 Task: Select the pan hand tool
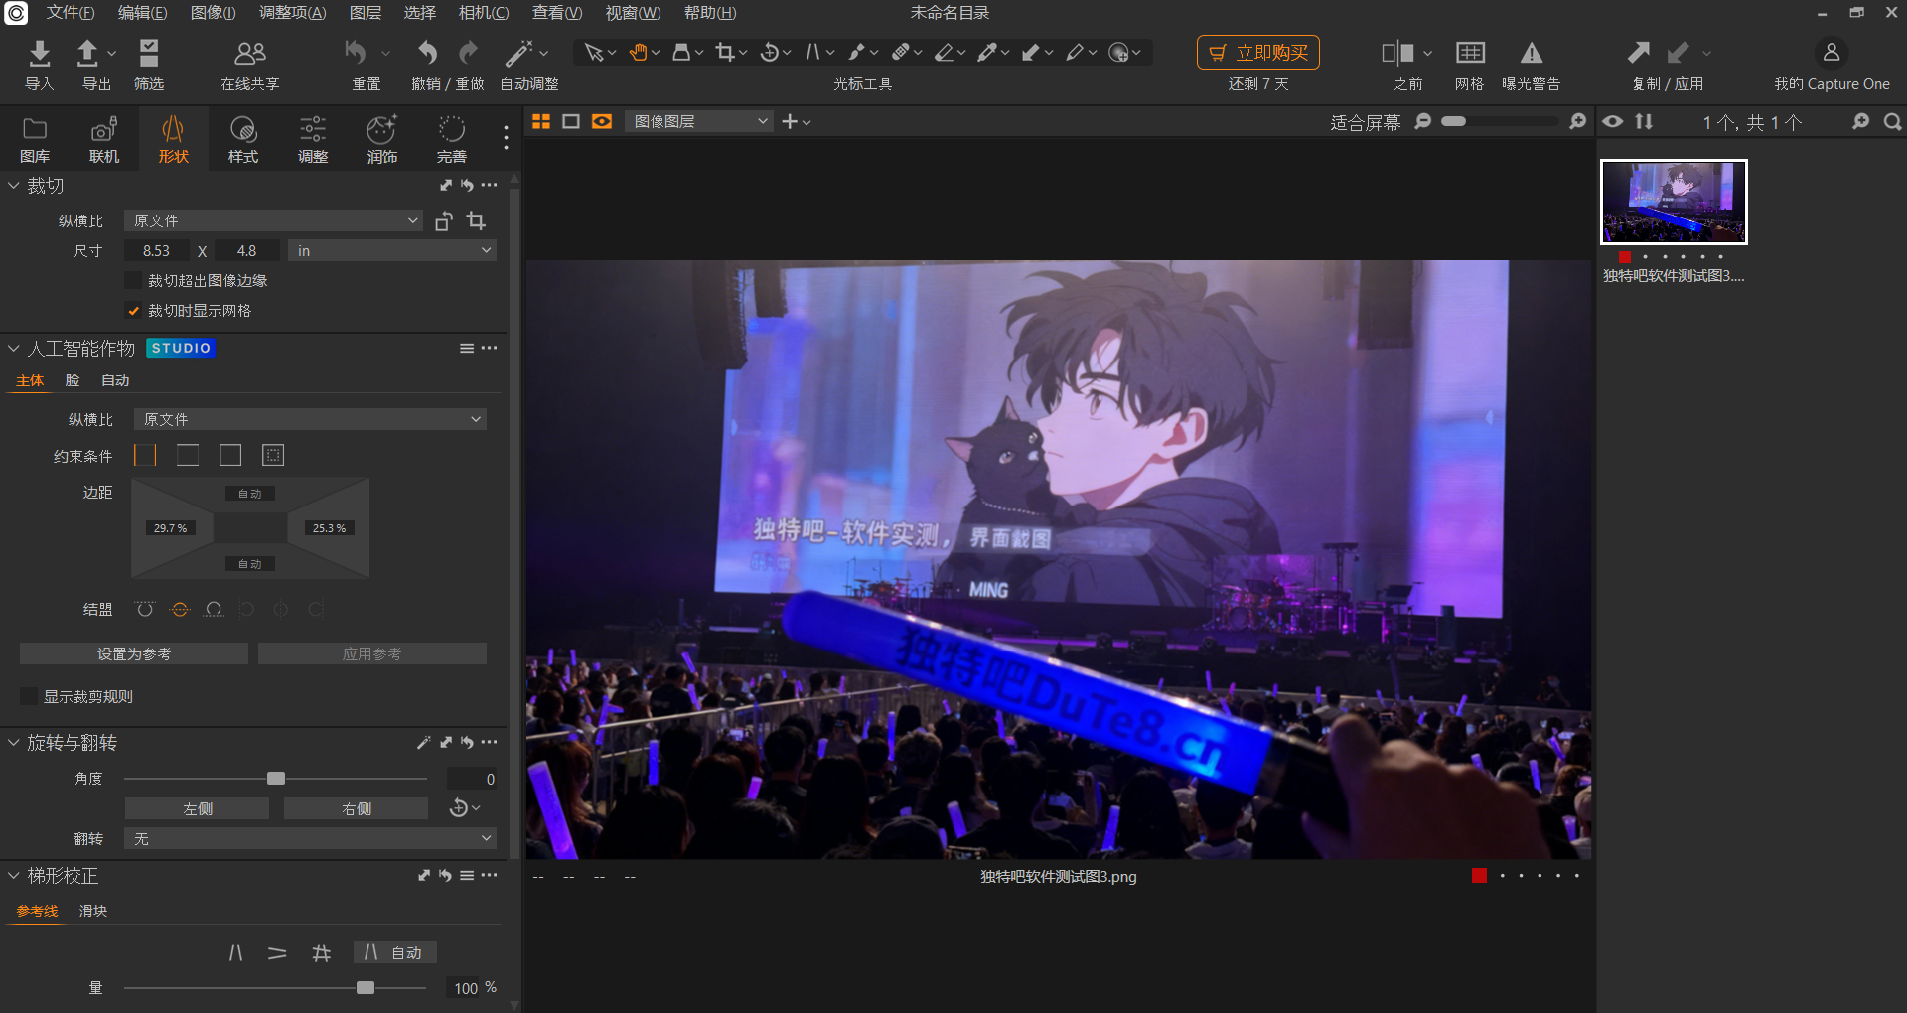coord(638,52)
